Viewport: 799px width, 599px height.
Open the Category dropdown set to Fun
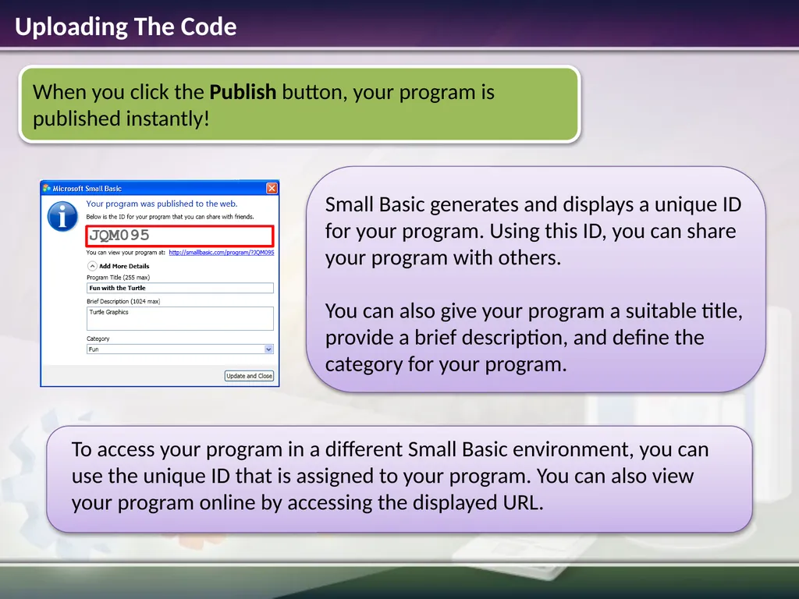point(180,349)
